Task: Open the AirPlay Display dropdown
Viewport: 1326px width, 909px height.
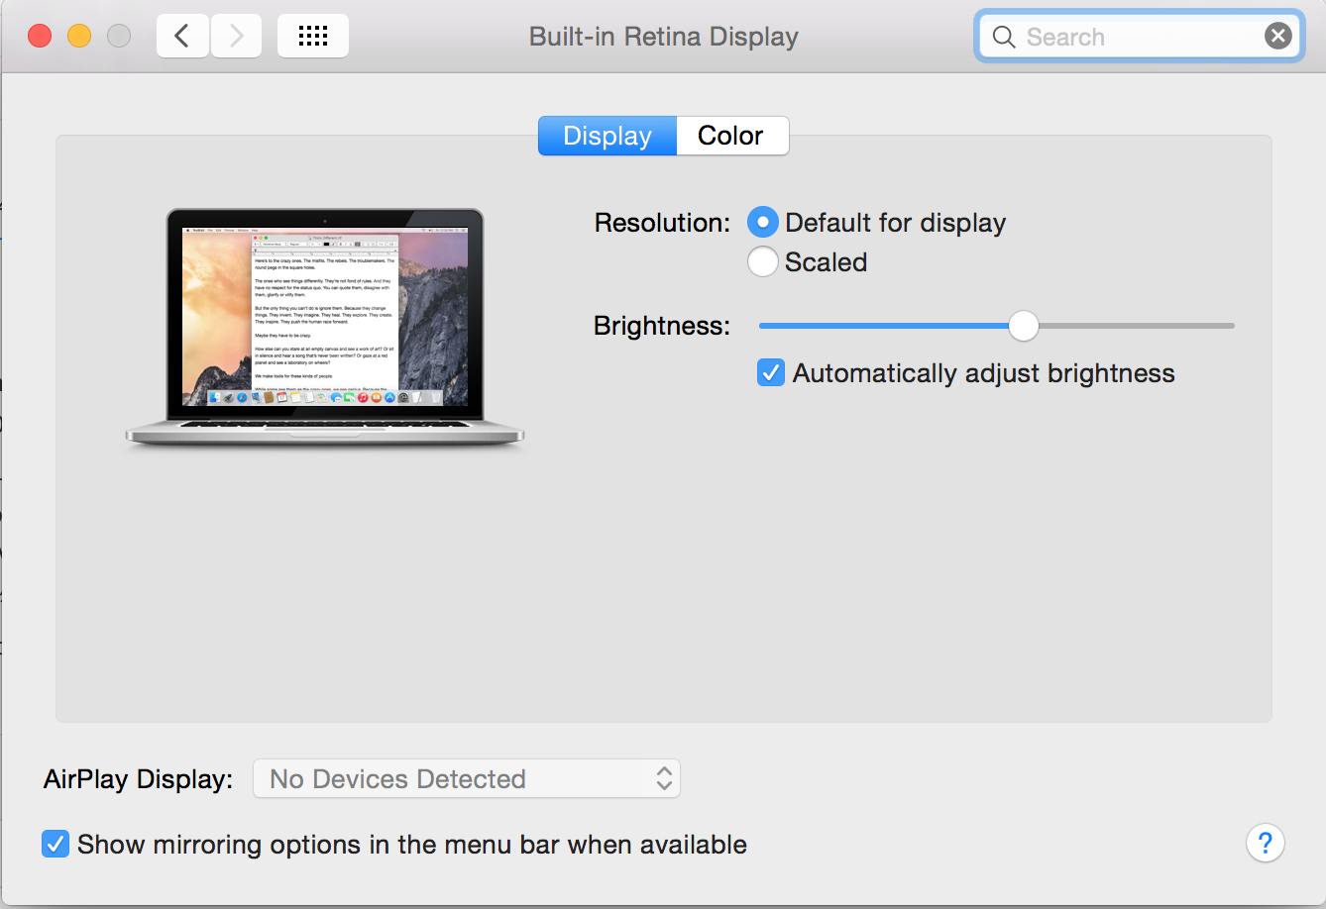Action: [467, 779]
